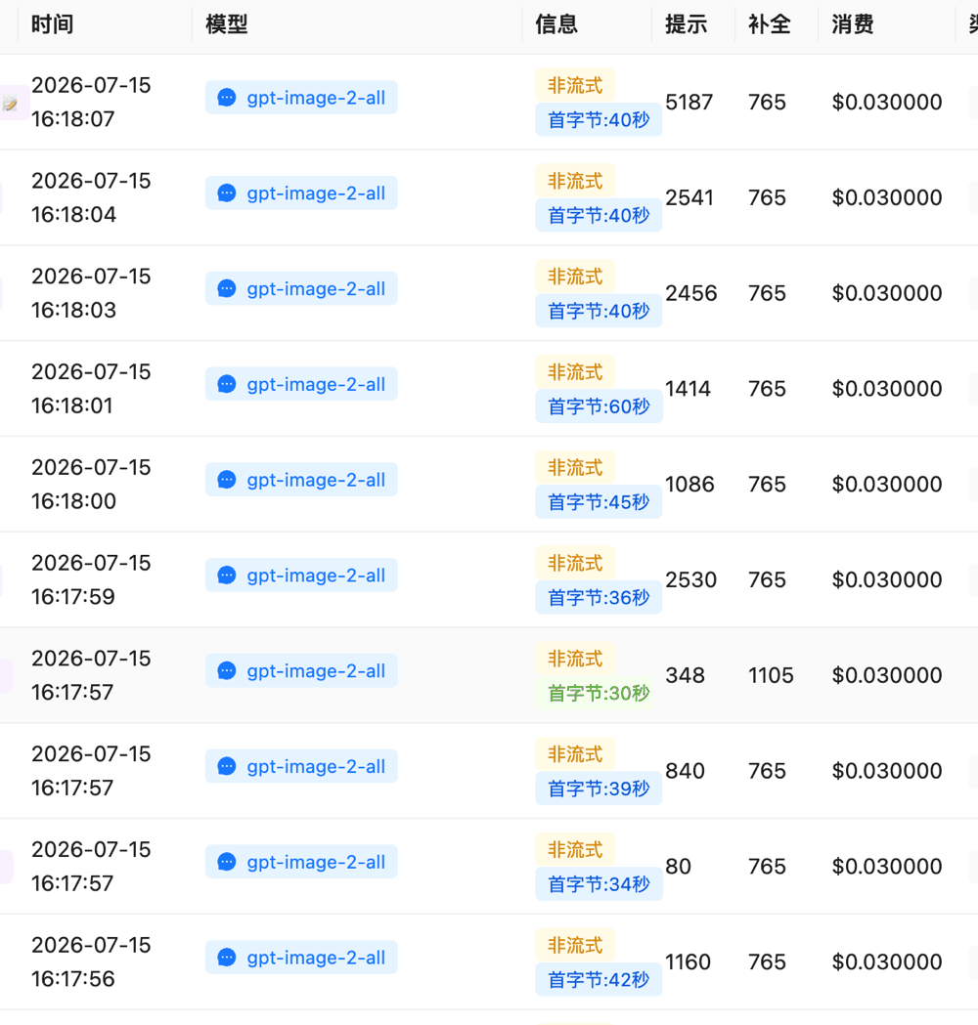Click the $0.030000 cost in the 16:18:04 row
Image resolution: width=978 pixels, height=1025 pixels.
pos(886,197)
